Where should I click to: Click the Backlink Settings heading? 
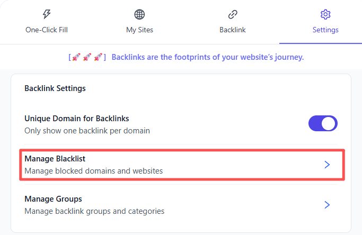(x=55, y=88)
